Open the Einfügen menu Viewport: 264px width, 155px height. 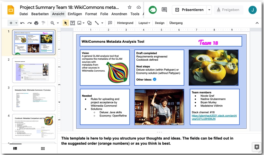click(75, 14)
